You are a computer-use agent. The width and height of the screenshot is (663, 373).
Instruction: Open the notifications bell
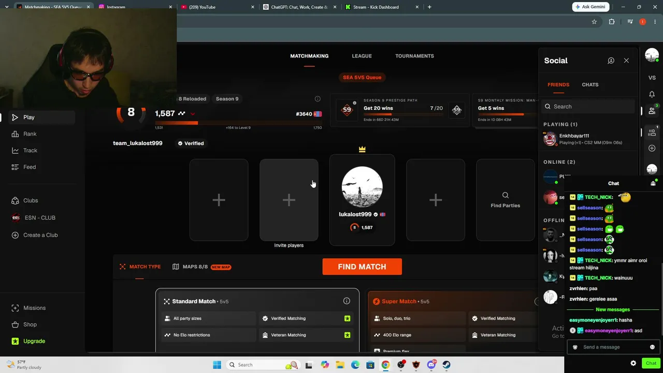(x=652, y=94)
